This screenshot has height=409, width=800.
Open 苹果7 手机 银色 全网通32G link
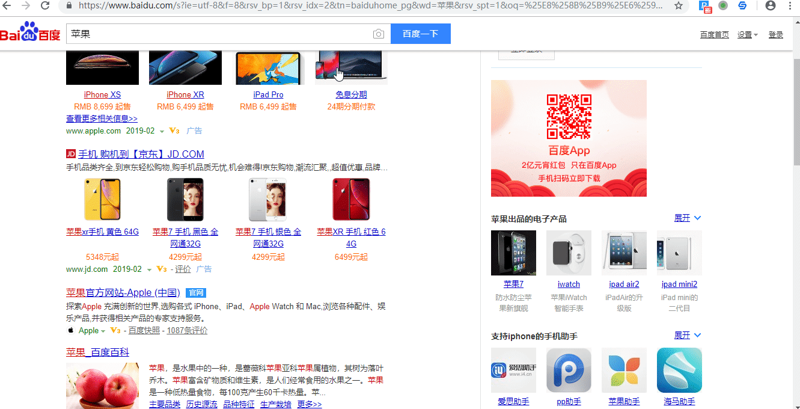point(268,238)
